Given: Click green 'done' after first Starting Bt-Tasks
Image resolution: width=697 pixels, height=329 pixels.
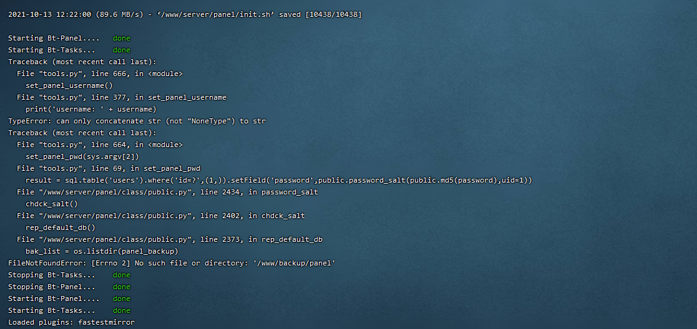Looking at the screenshot, I should (121, 50).
